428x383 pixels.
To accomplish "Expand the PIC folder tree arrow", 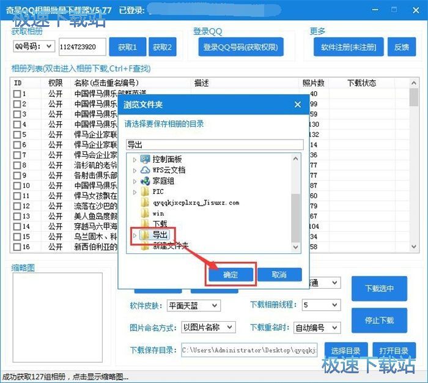I will click(135, 192).
